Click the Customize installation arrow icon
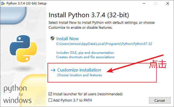Viewport: 174px width, 107px height. click(53, 70)
